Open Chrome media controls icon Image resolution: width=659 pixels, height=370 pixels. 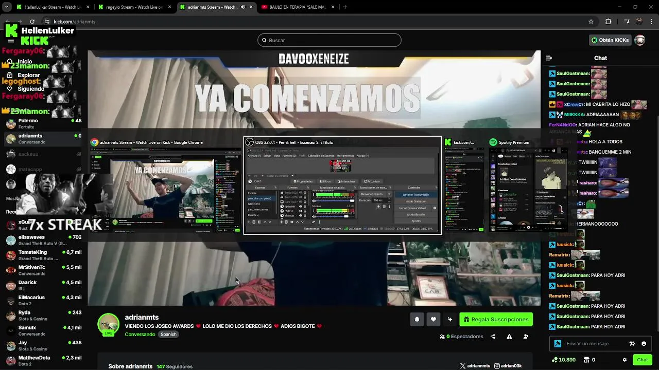coord(626,22)
